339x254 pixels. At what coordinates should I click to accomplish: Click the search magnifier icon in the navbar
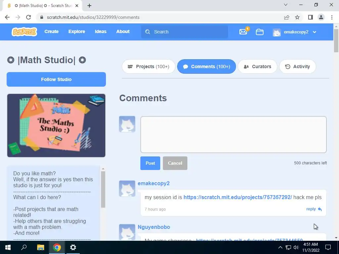tap(148, 32)
